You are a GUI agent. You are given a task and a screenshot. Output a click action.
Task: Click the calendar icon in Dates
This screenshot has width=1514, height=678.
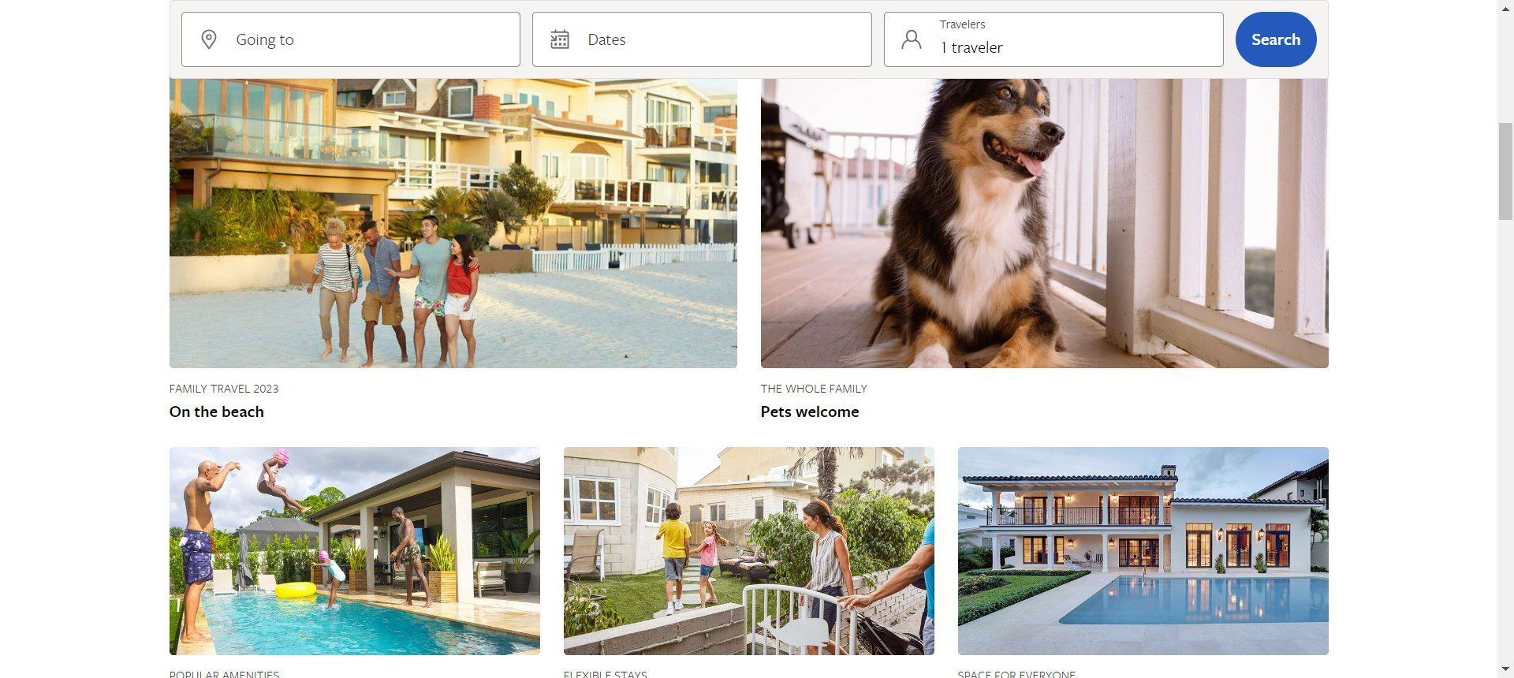click(x=560, y=39)
